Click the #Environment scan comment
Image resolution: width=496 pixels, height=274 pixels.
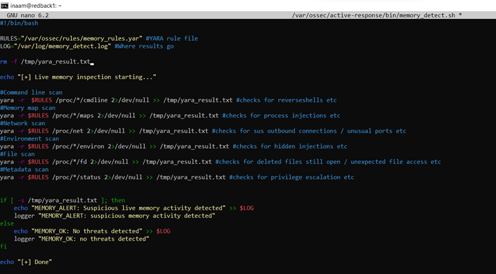coord(30,139)
